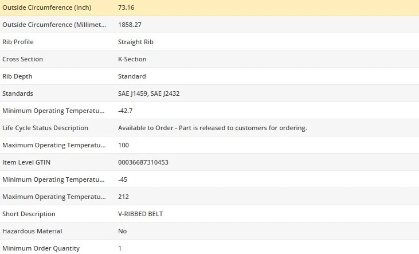The height and width of the screenshot is (254, 419).
Task: Click the maximum temperature value 100
Action: (x=123, y=145)
